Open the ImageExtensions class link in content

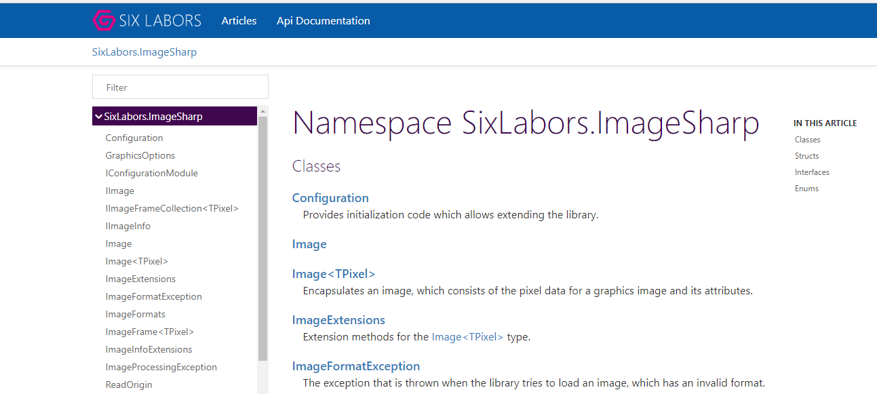[x=338, y=320]
